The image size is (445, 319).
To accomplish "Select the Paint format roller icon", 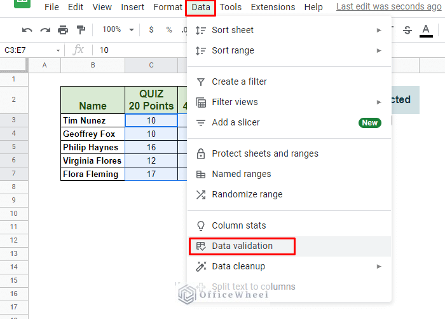I will coord(81,29).
